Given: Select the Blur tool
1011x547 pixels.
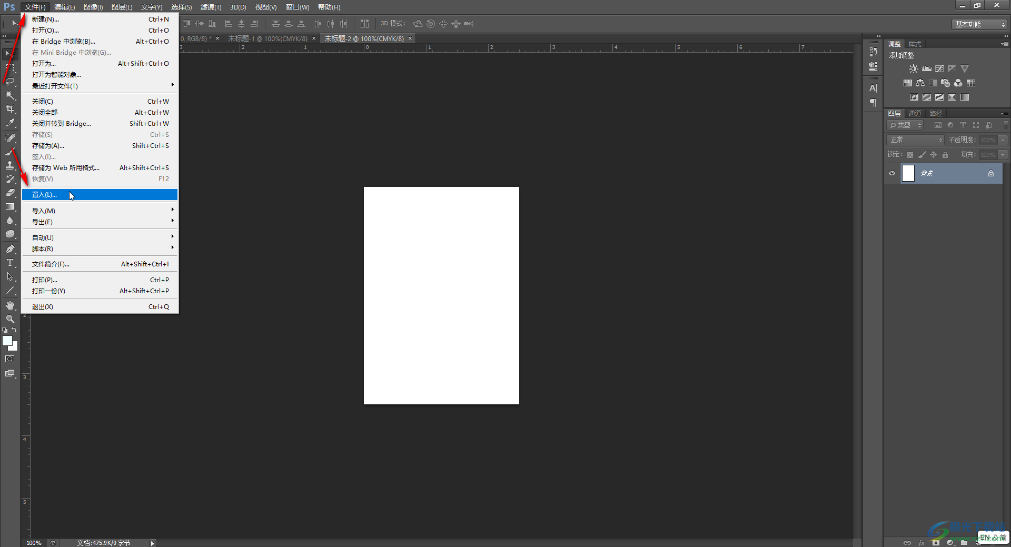Looking at the screenshot, I should tap(10, 221).
